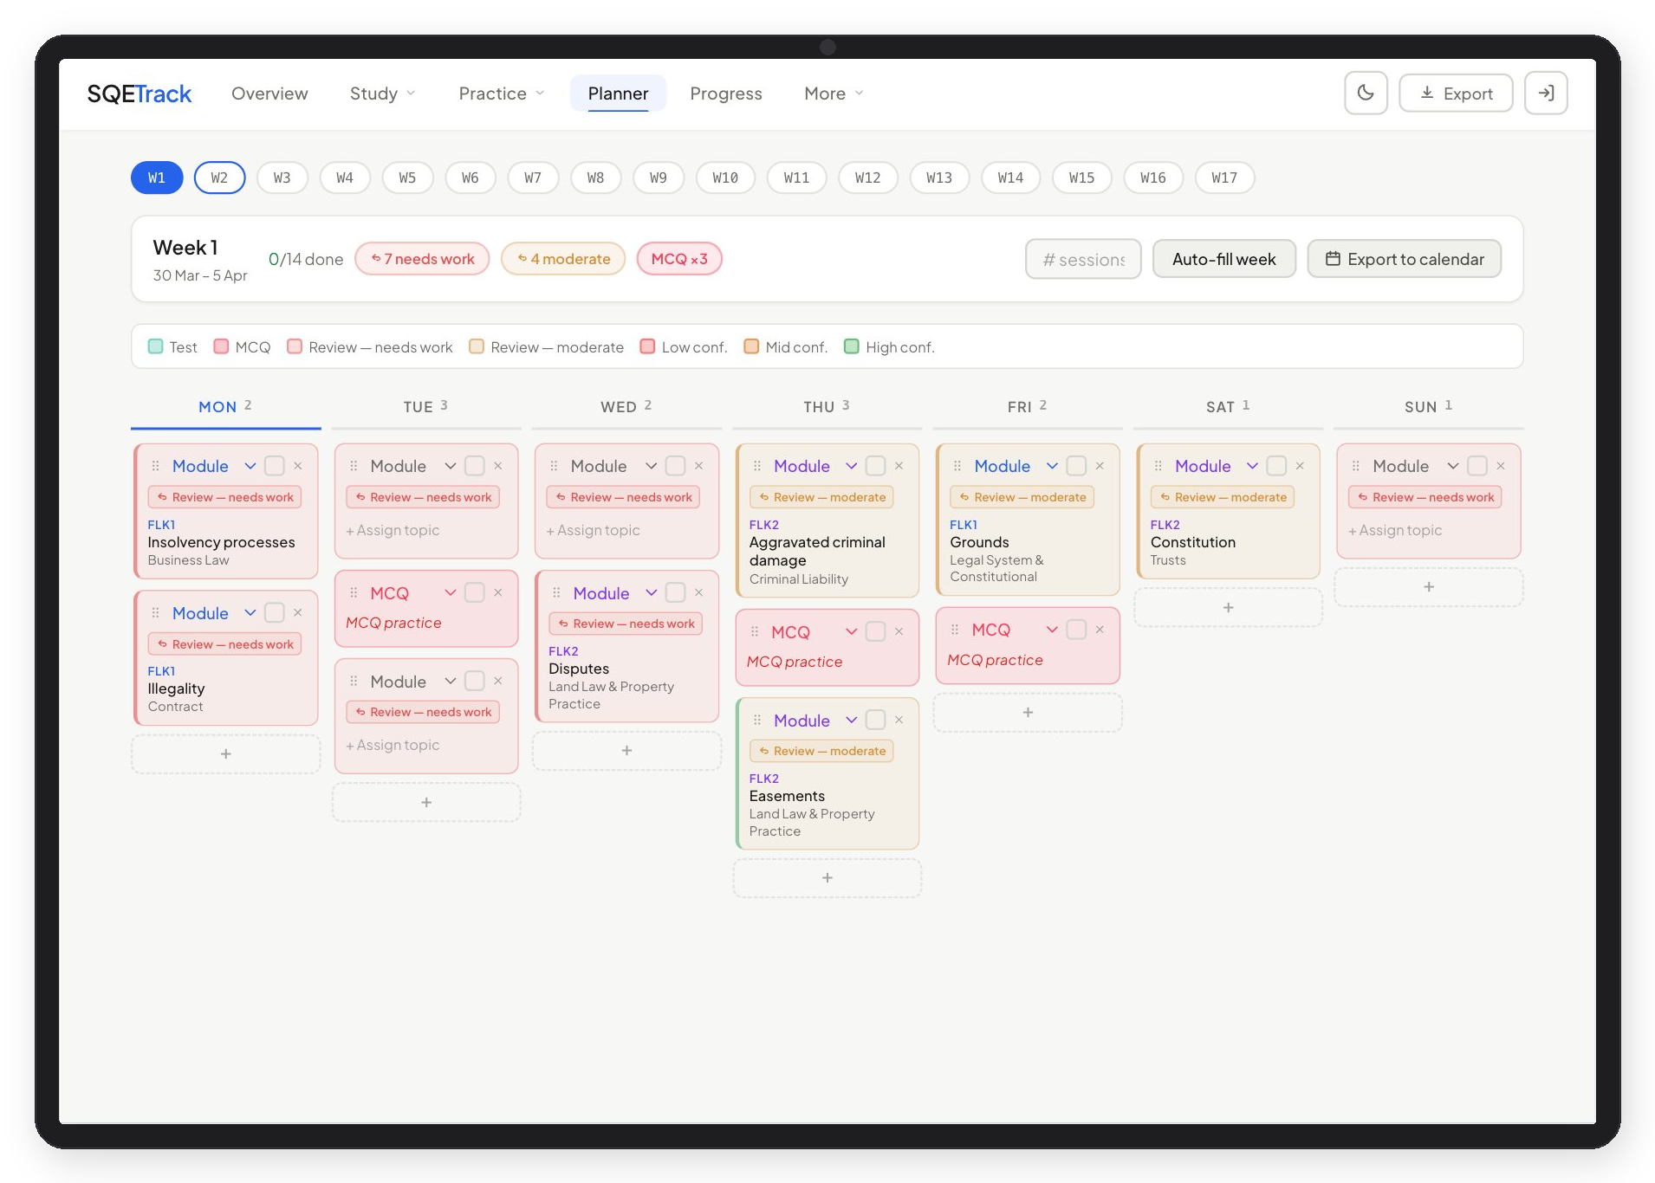Select the W5 week chip
Image resolution: width=1655 pixels, height=1183 pixels.
coord(408,178)
